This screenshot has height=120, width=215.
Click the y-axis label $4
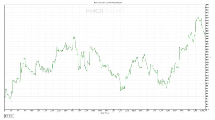[207, 91]
